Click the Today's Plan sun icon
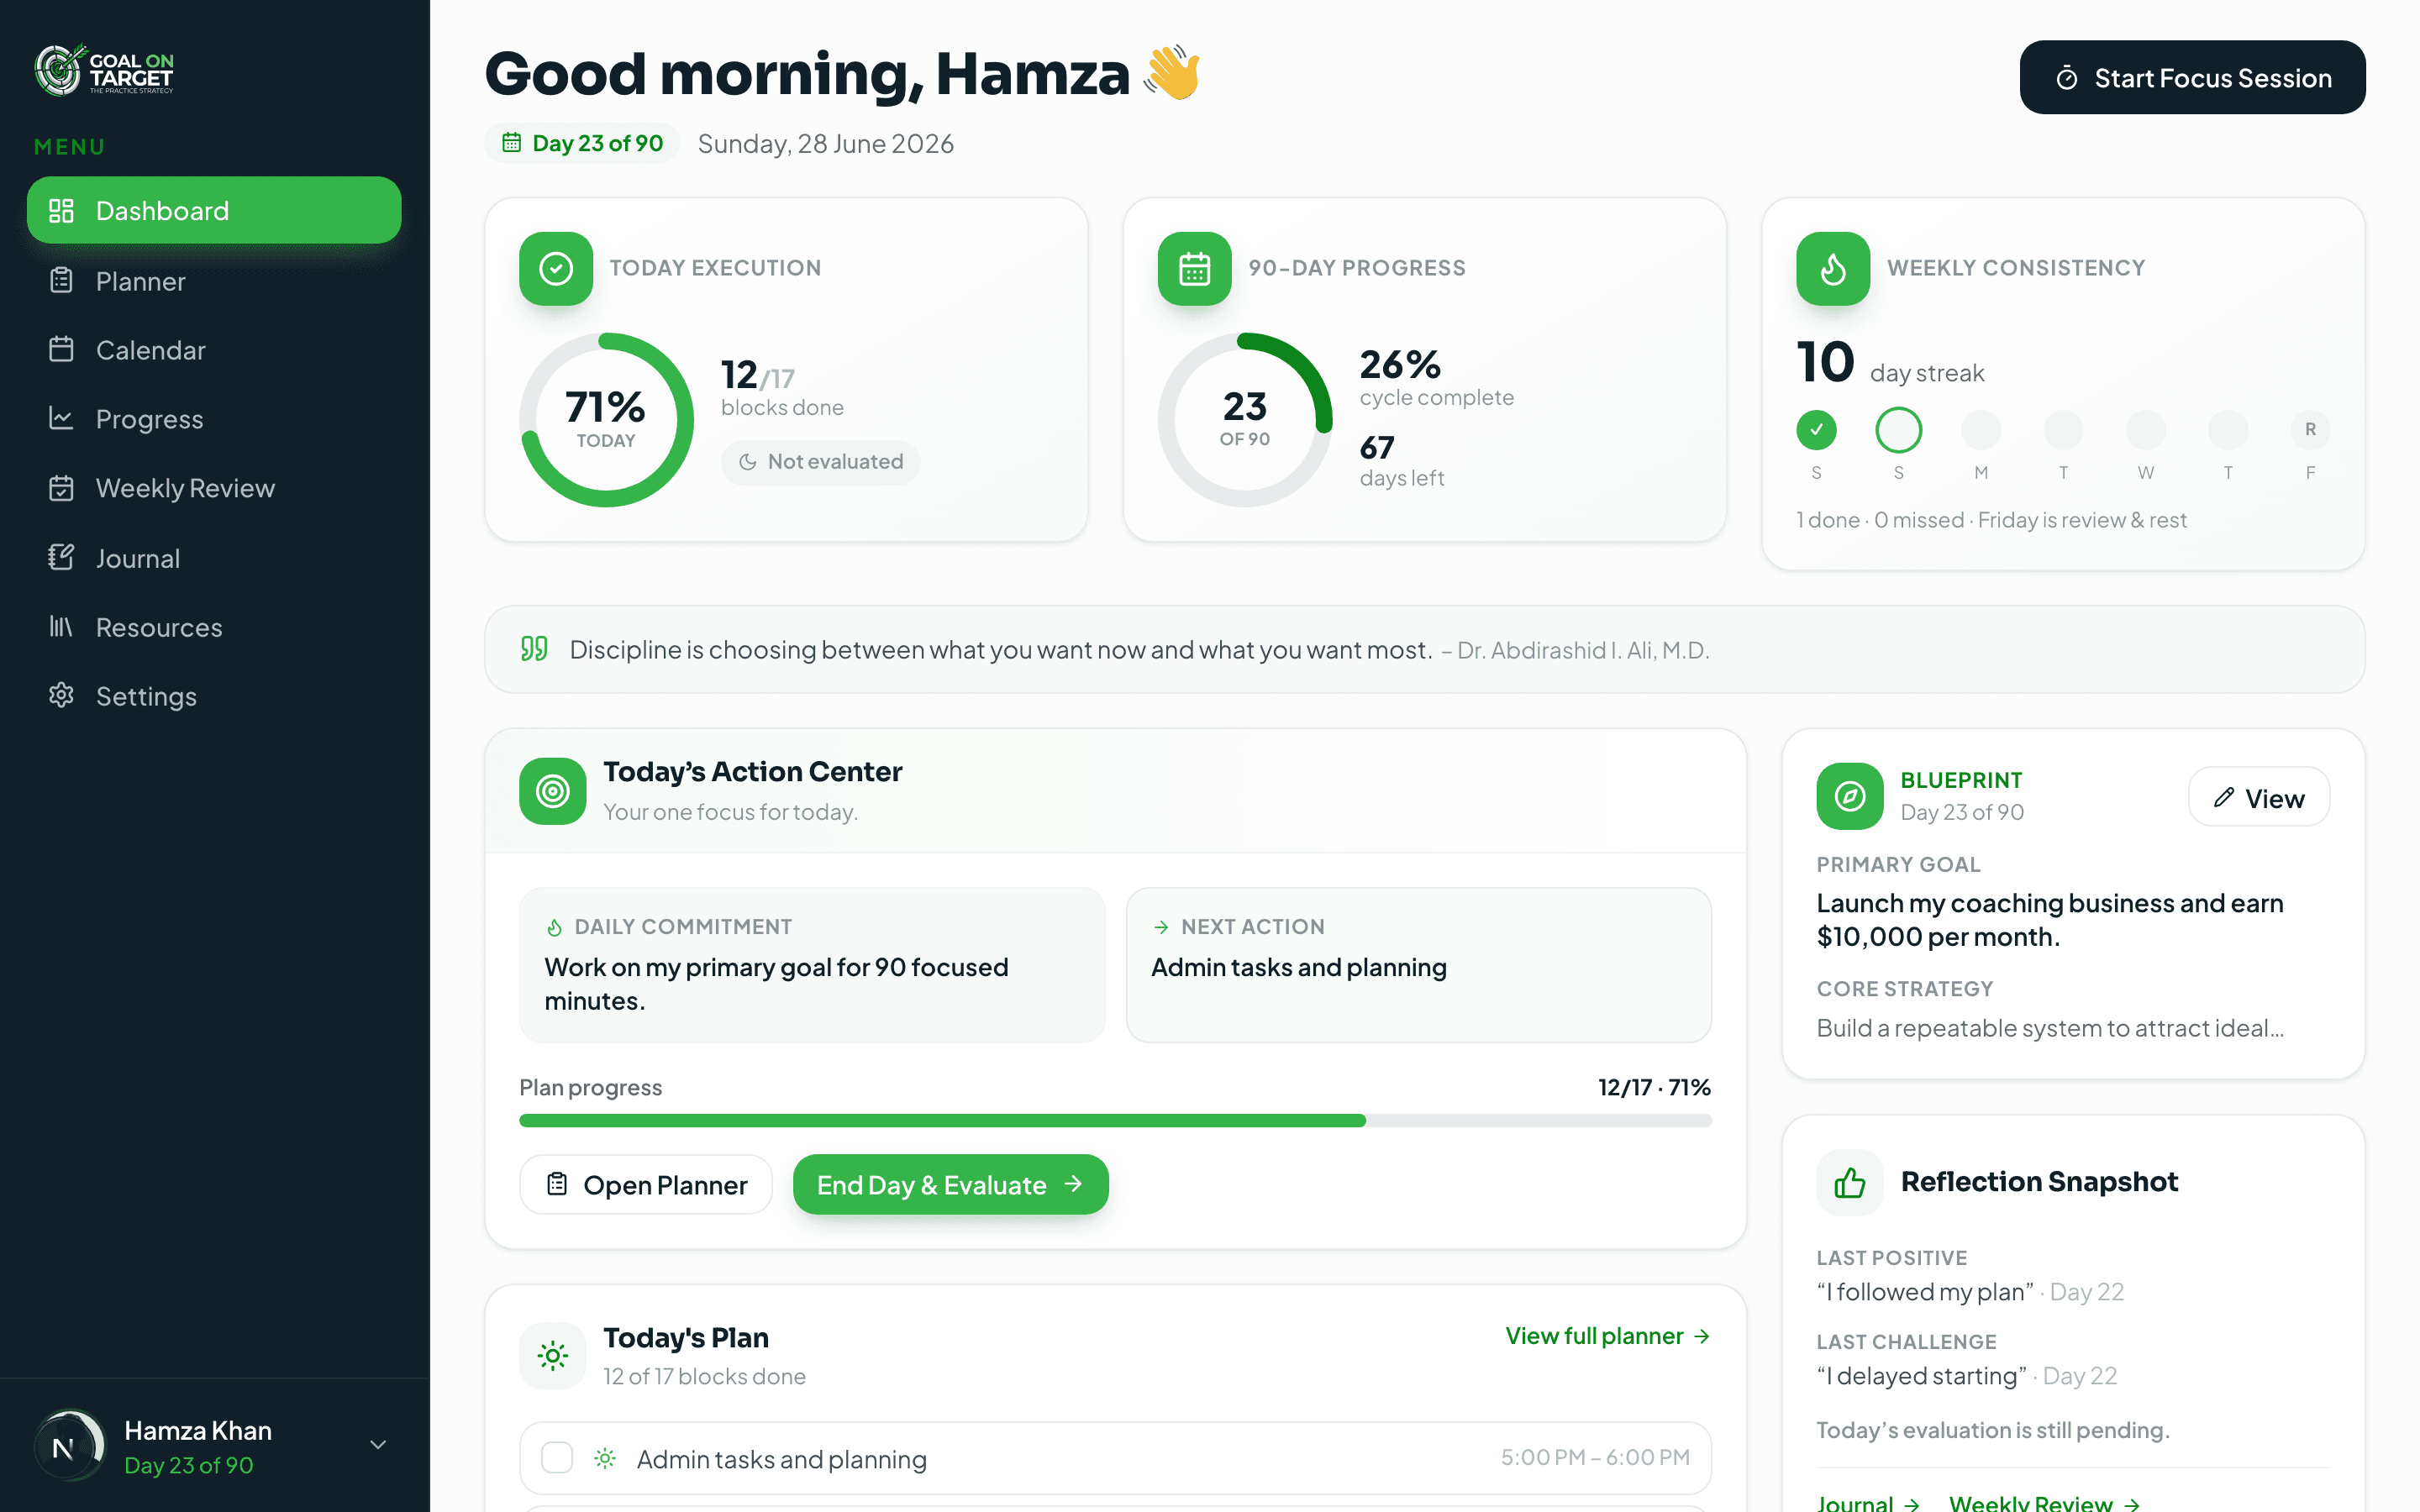The width and height of the screenshot is (2420, 1512). (x=552, y=1356)
